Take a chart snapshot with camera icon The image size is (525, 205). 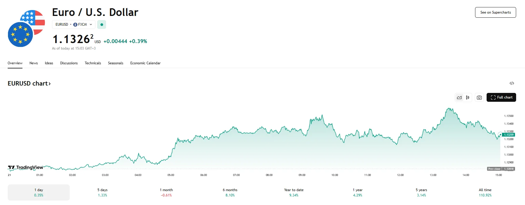[x=479, y=98]
